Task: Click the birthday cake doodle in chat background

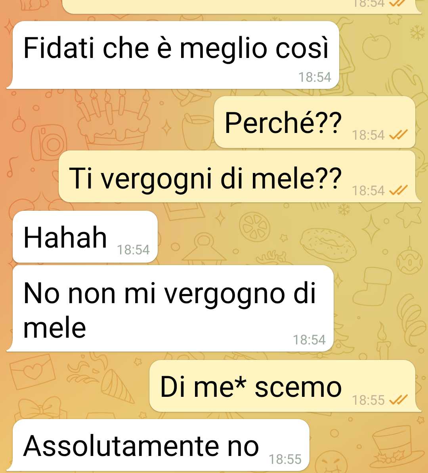Action: pyautogui.click(x=114, y=120)
